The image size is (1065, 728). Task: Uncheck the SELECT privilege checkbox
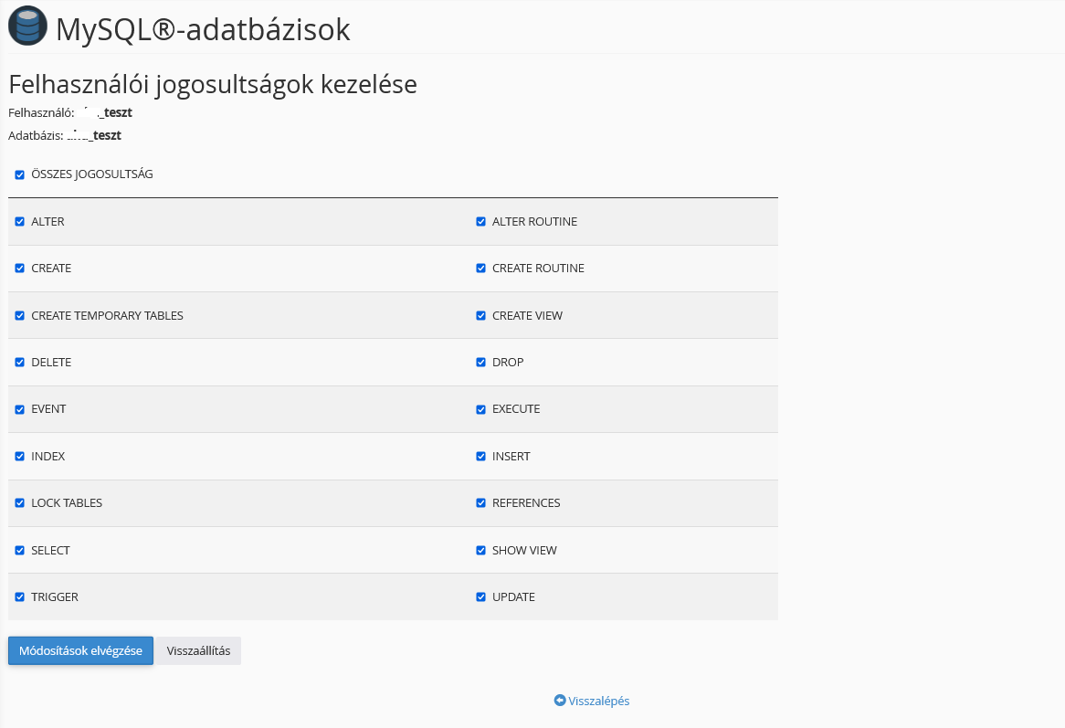[20, 550]
